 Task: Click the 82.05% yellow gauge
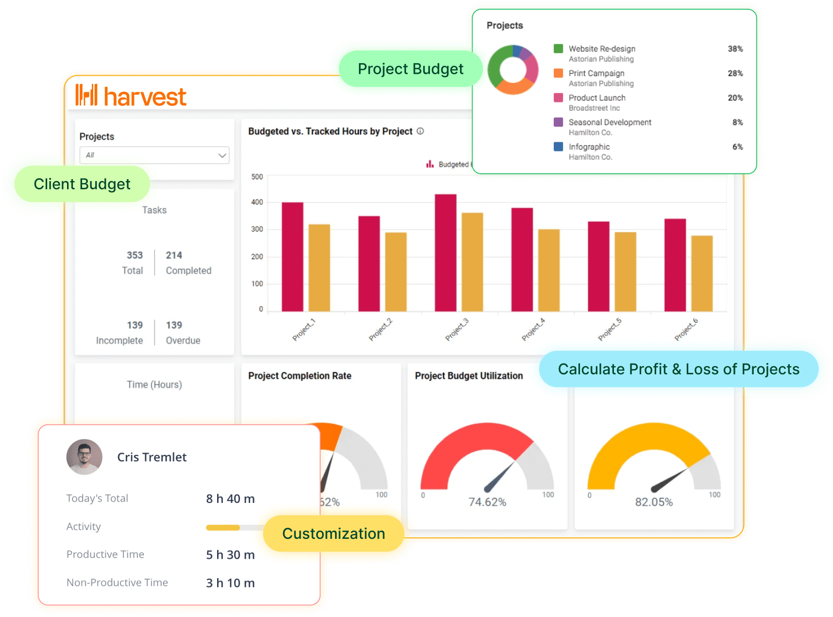click(654, 456)
